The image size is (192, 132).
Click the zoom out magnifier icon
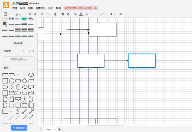click(x=35, y=14)
